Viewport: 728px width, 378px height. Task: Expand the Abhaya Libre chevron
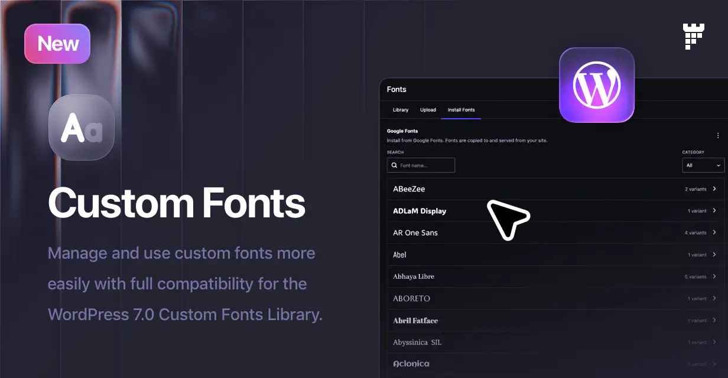[x=714, y=276]
